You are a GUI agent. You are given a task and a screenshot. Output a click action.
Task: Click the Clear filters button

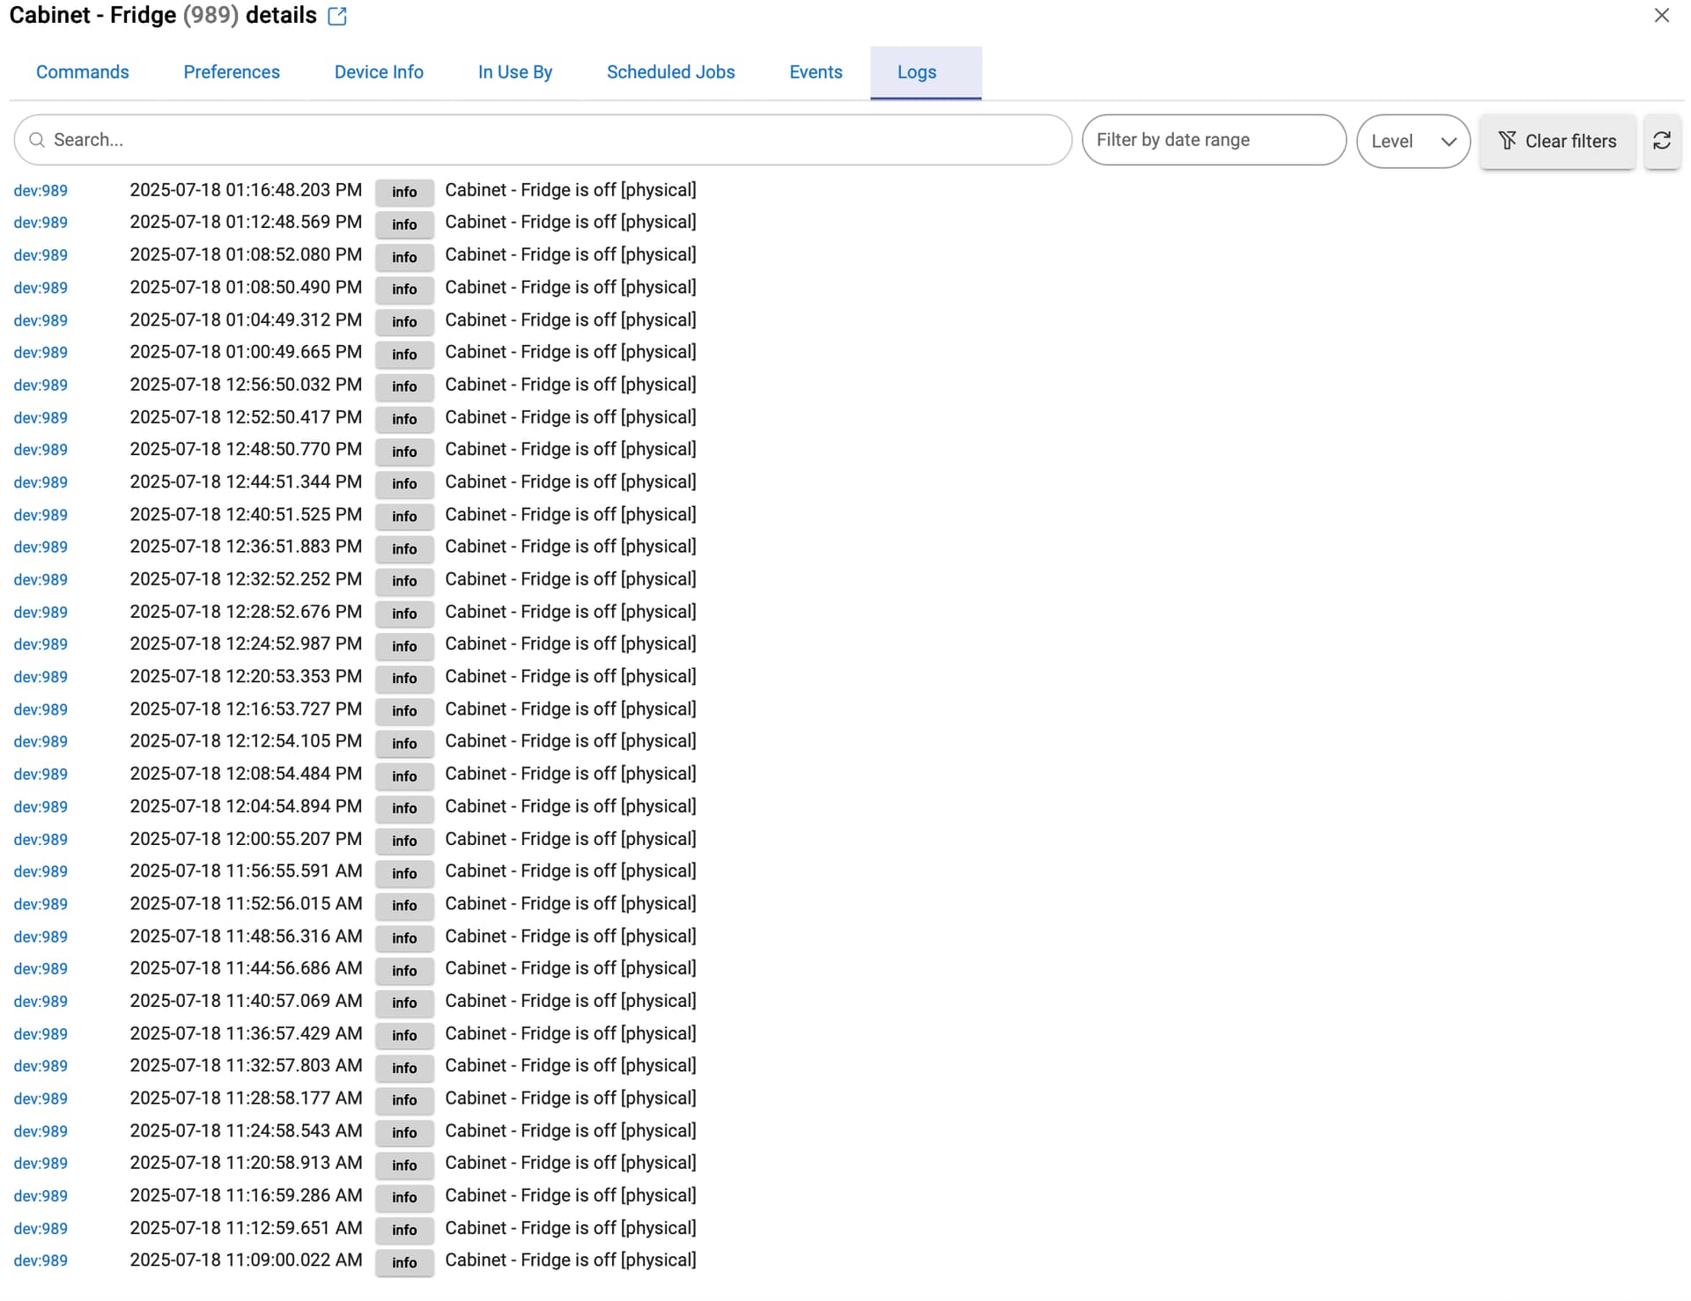(1557, 141)
